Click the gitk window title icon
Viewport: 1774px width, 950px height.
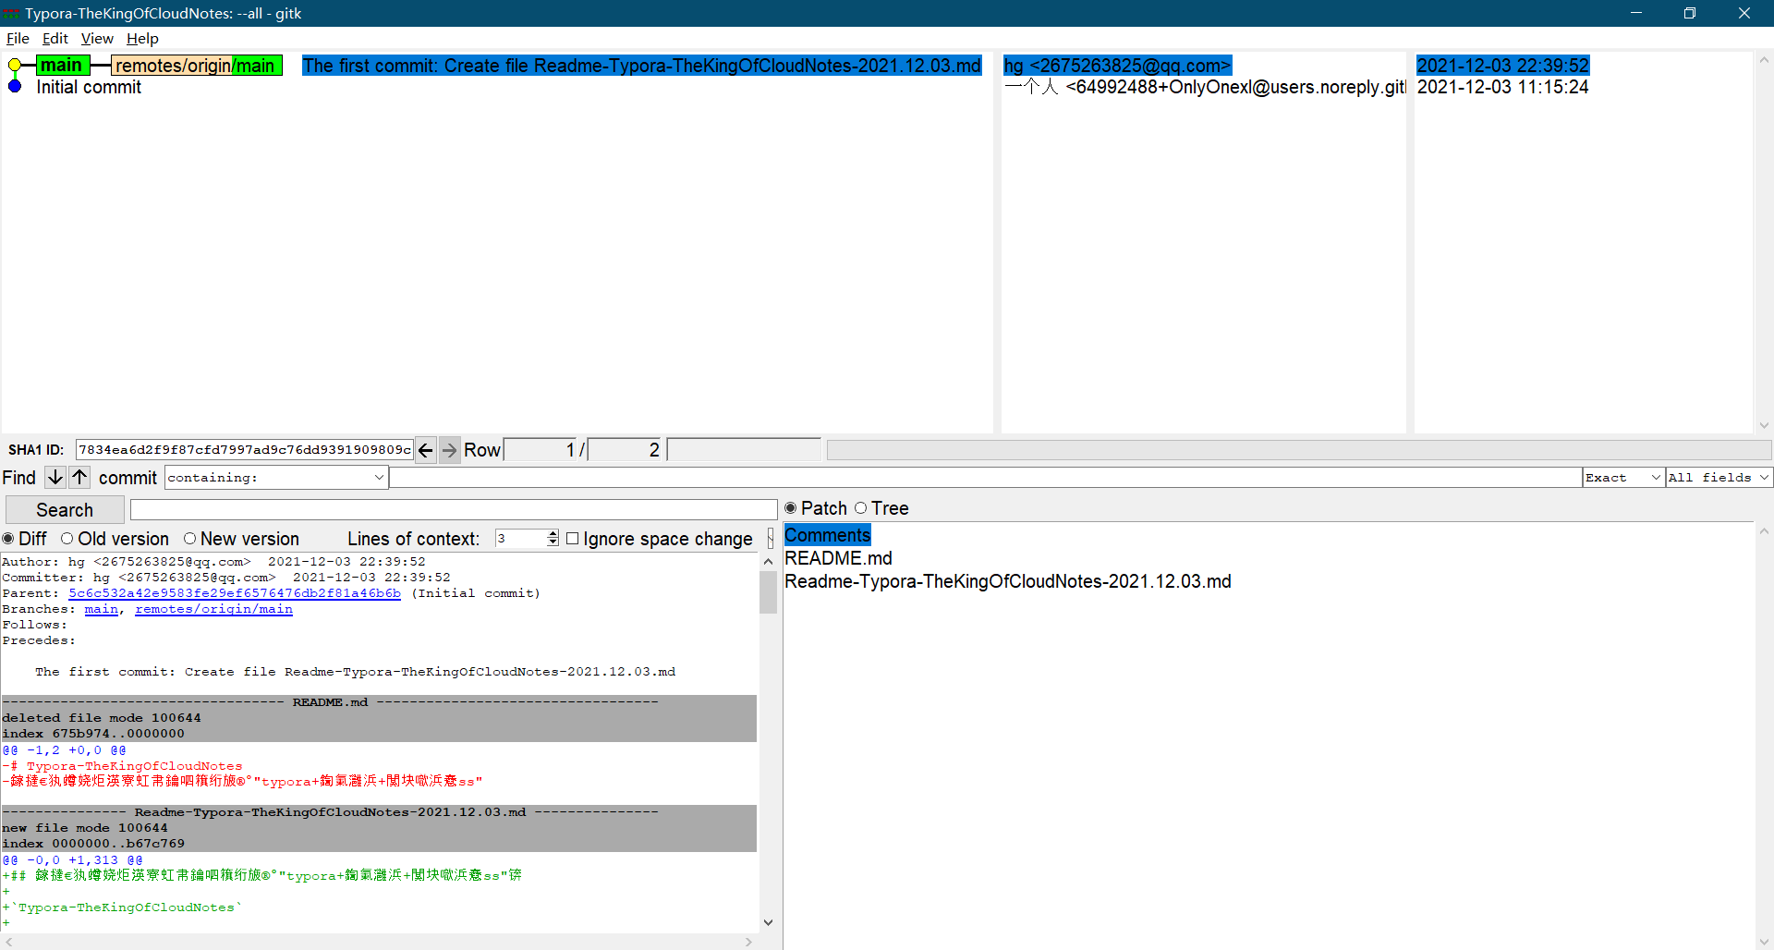point(11,13)
